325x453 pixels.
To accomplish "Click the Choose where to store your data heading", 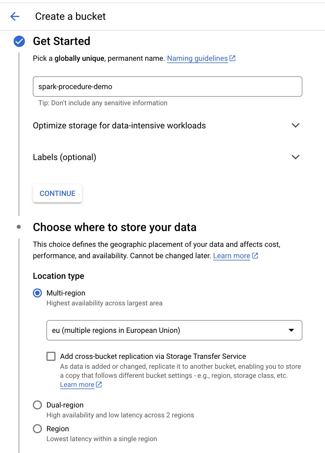I will coord(114,227).
